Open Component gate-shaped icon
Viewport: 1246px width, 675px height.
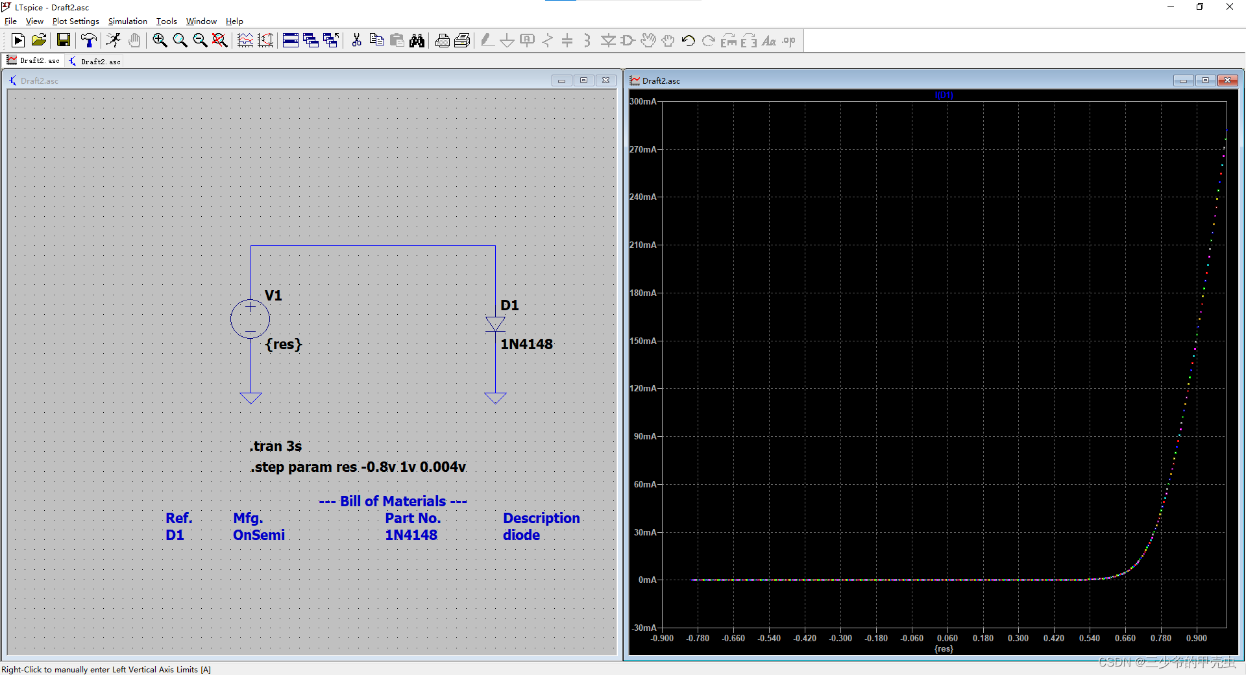pyautogui.click(x=628, y=40)
